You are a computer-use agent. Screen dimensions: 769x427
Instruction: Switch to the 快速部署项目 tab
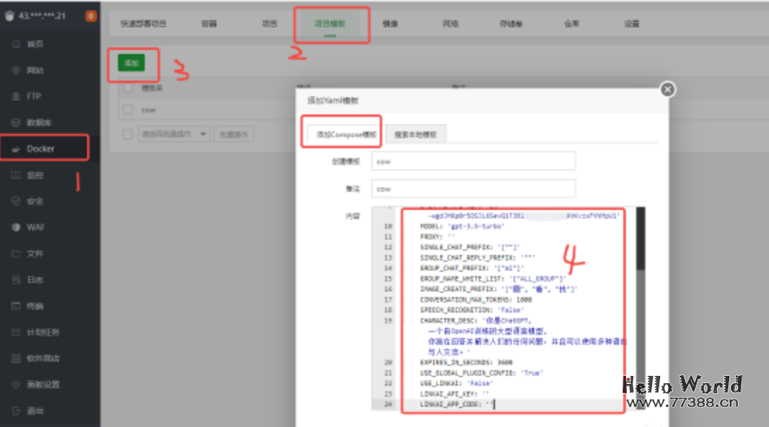pos(144,24)
